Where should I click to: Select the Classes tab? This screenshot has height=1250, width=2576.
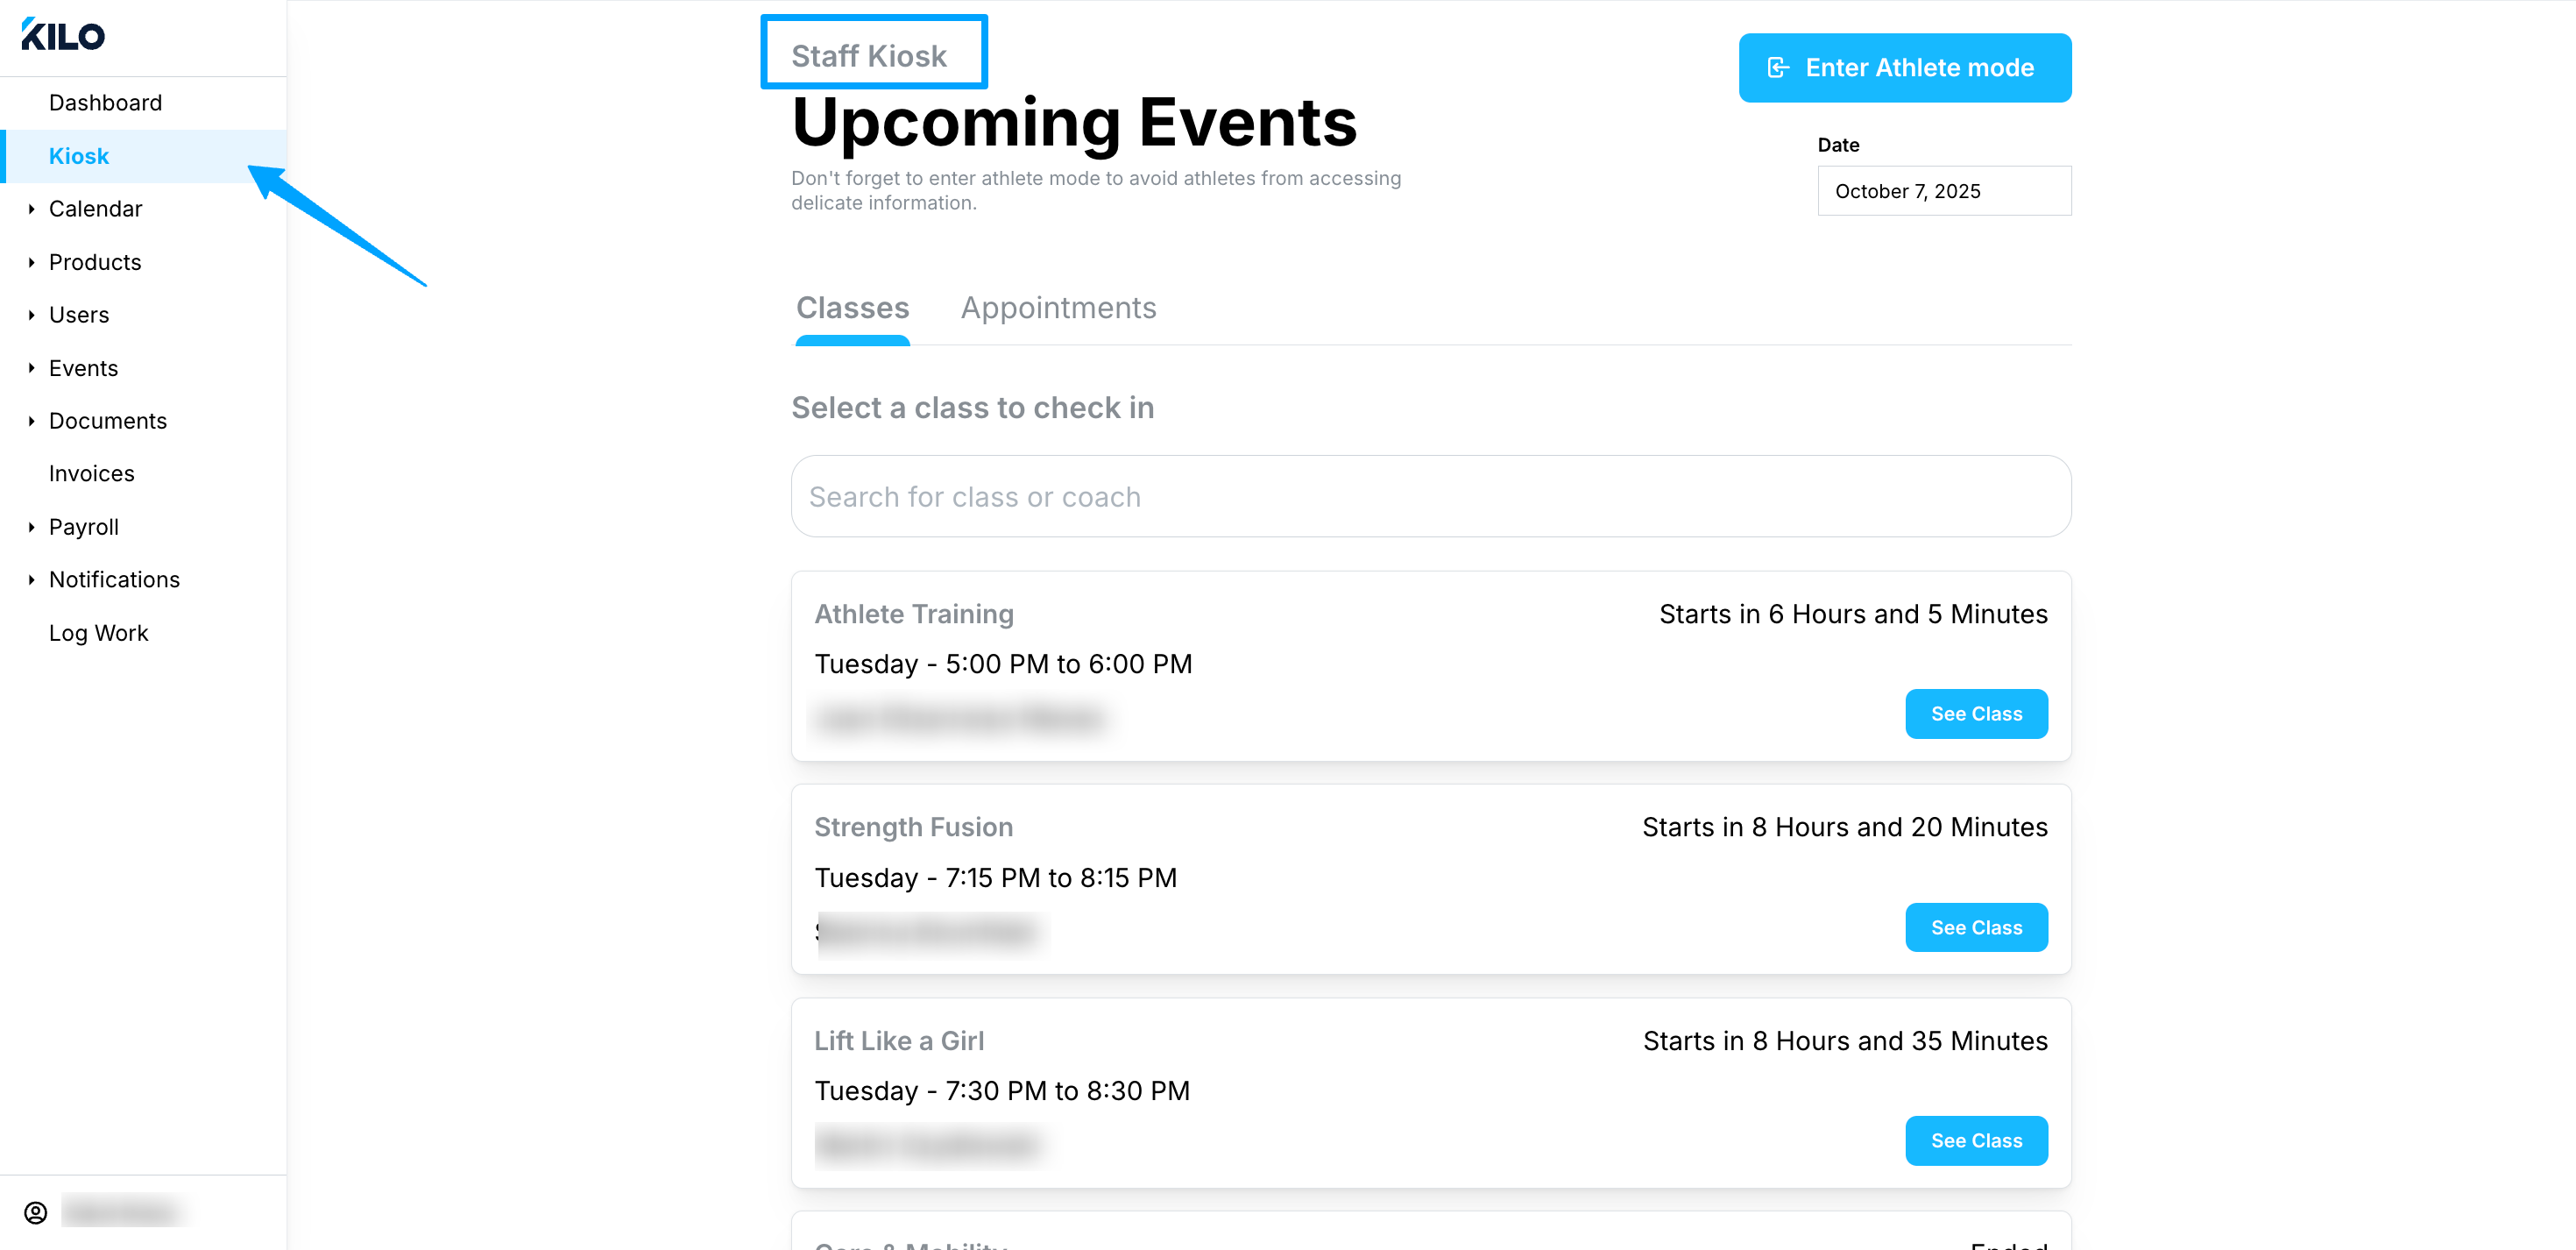click(852, 309)
